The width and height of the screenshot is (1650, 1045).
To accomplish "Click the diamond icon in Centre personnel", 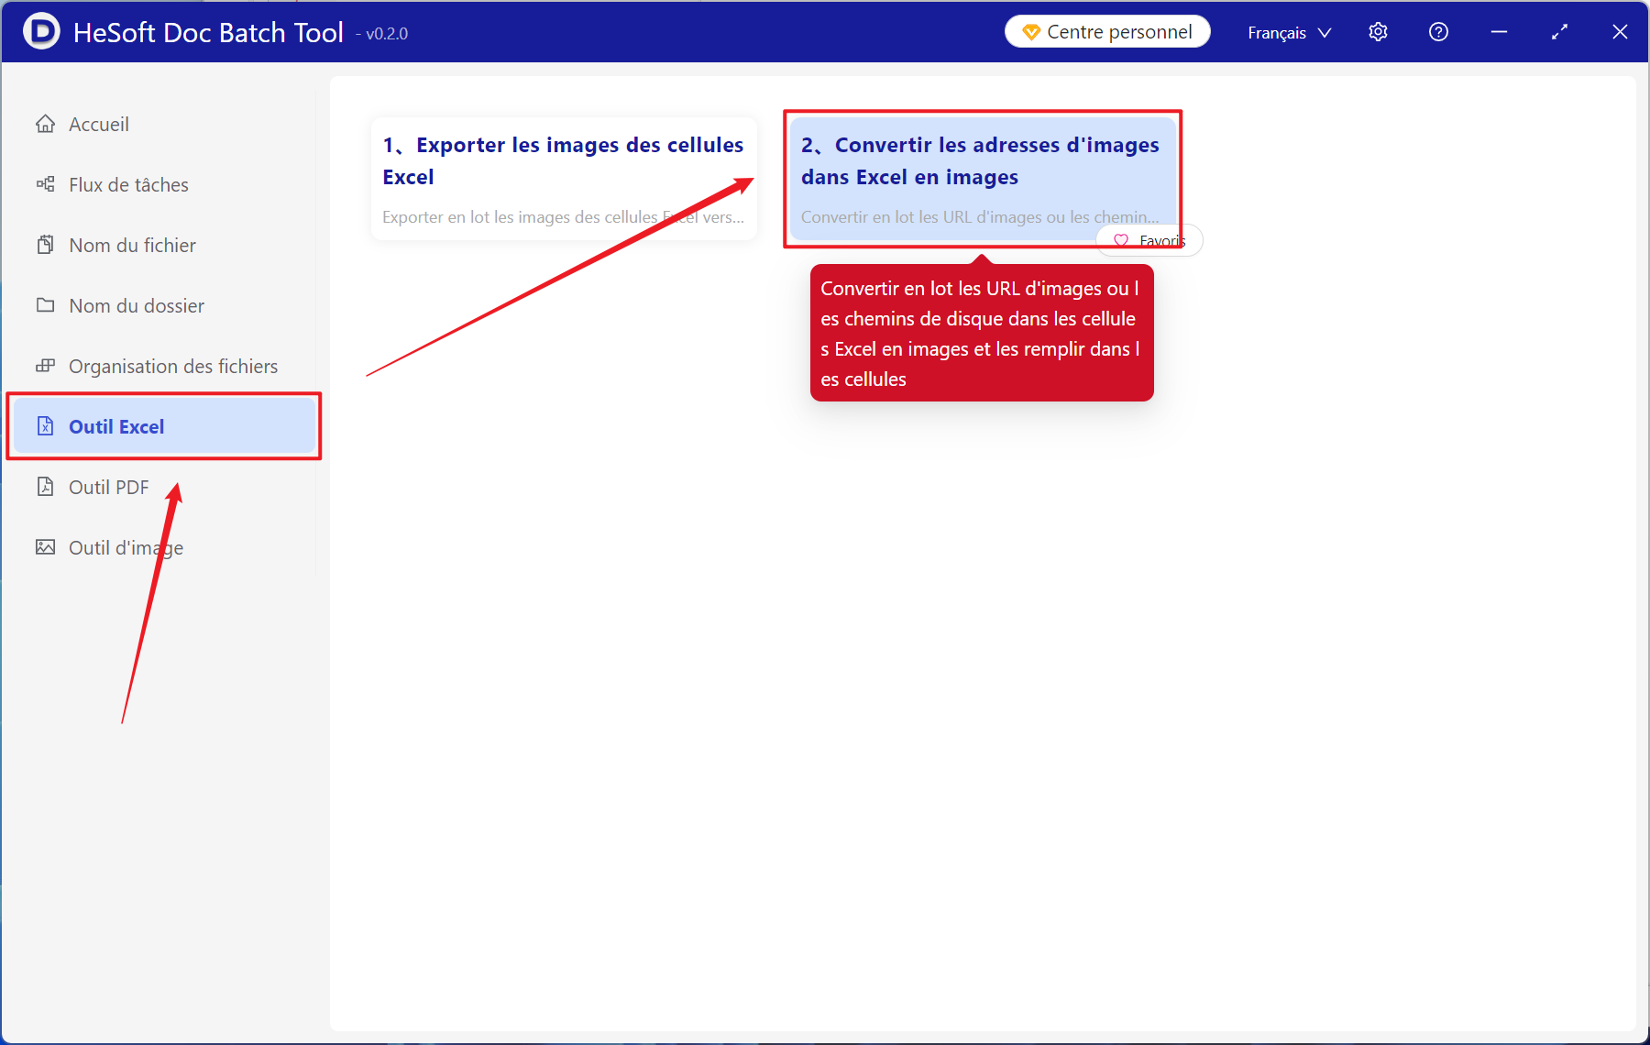I will click(1030, 33).
